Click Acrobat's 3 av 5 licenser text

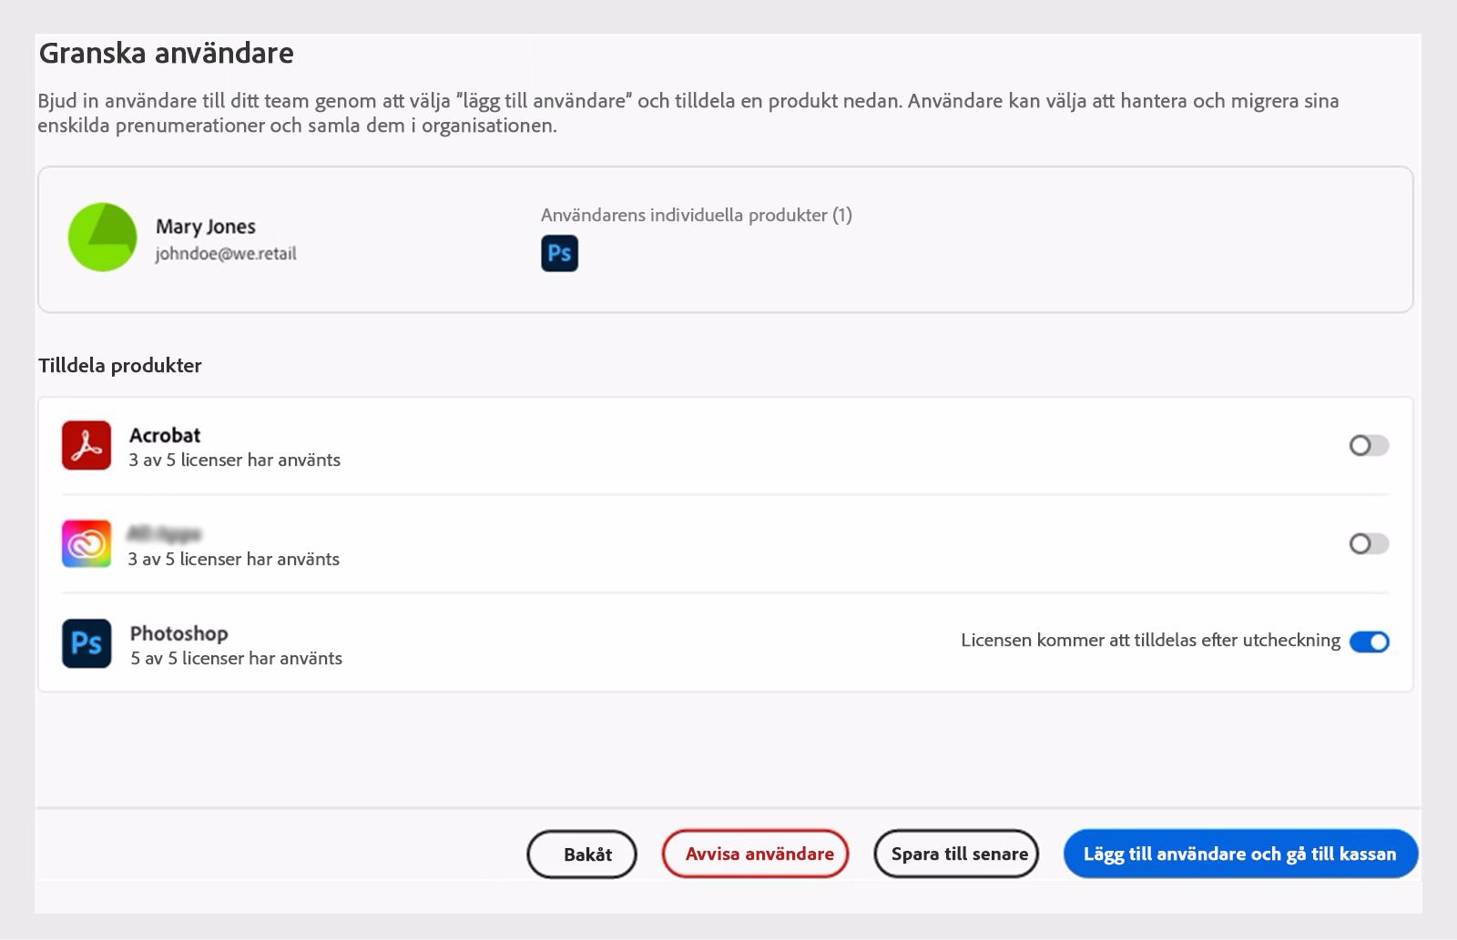235,460
